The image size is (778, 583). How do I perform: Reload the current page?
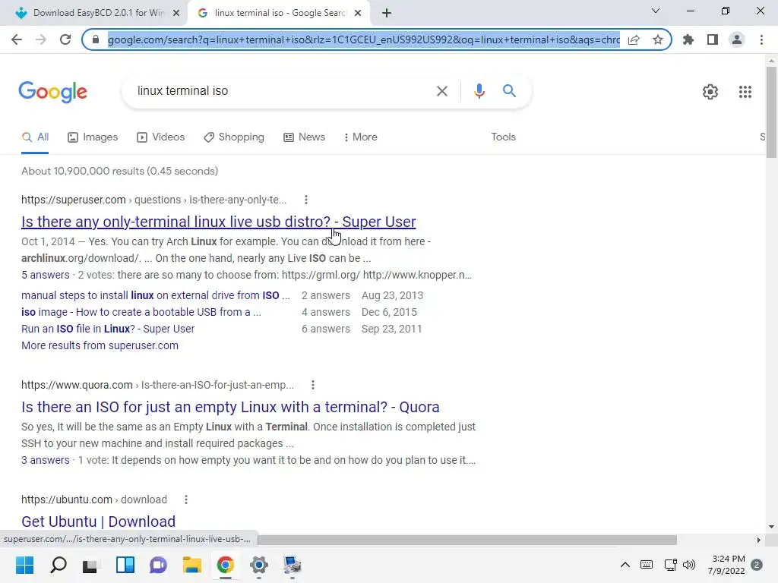[65, 39]
